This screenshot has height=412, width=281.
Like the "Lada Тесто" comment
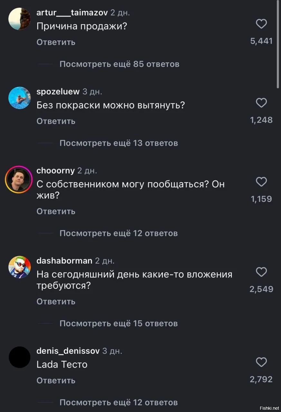coord(261,362)
